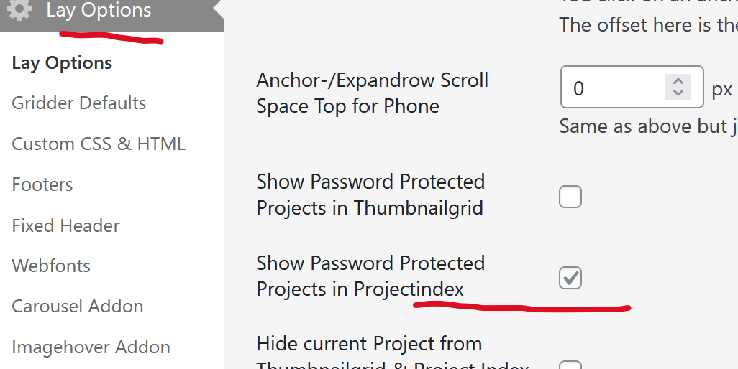Click the gear icon beside Lay Options
Image resolution: width=738 pixels, height=369 pixels.
[x=20, y=11]
